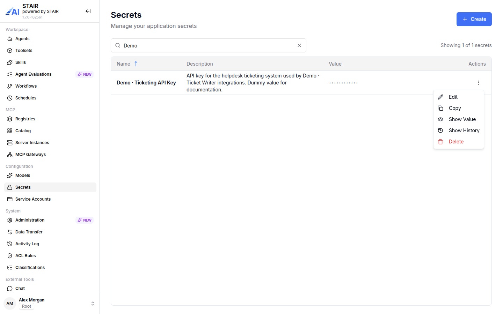The width and height of the screenshot is (503, 314).
Task: Click the MCP Gateways network icon
Action: [x=10, y=155]
